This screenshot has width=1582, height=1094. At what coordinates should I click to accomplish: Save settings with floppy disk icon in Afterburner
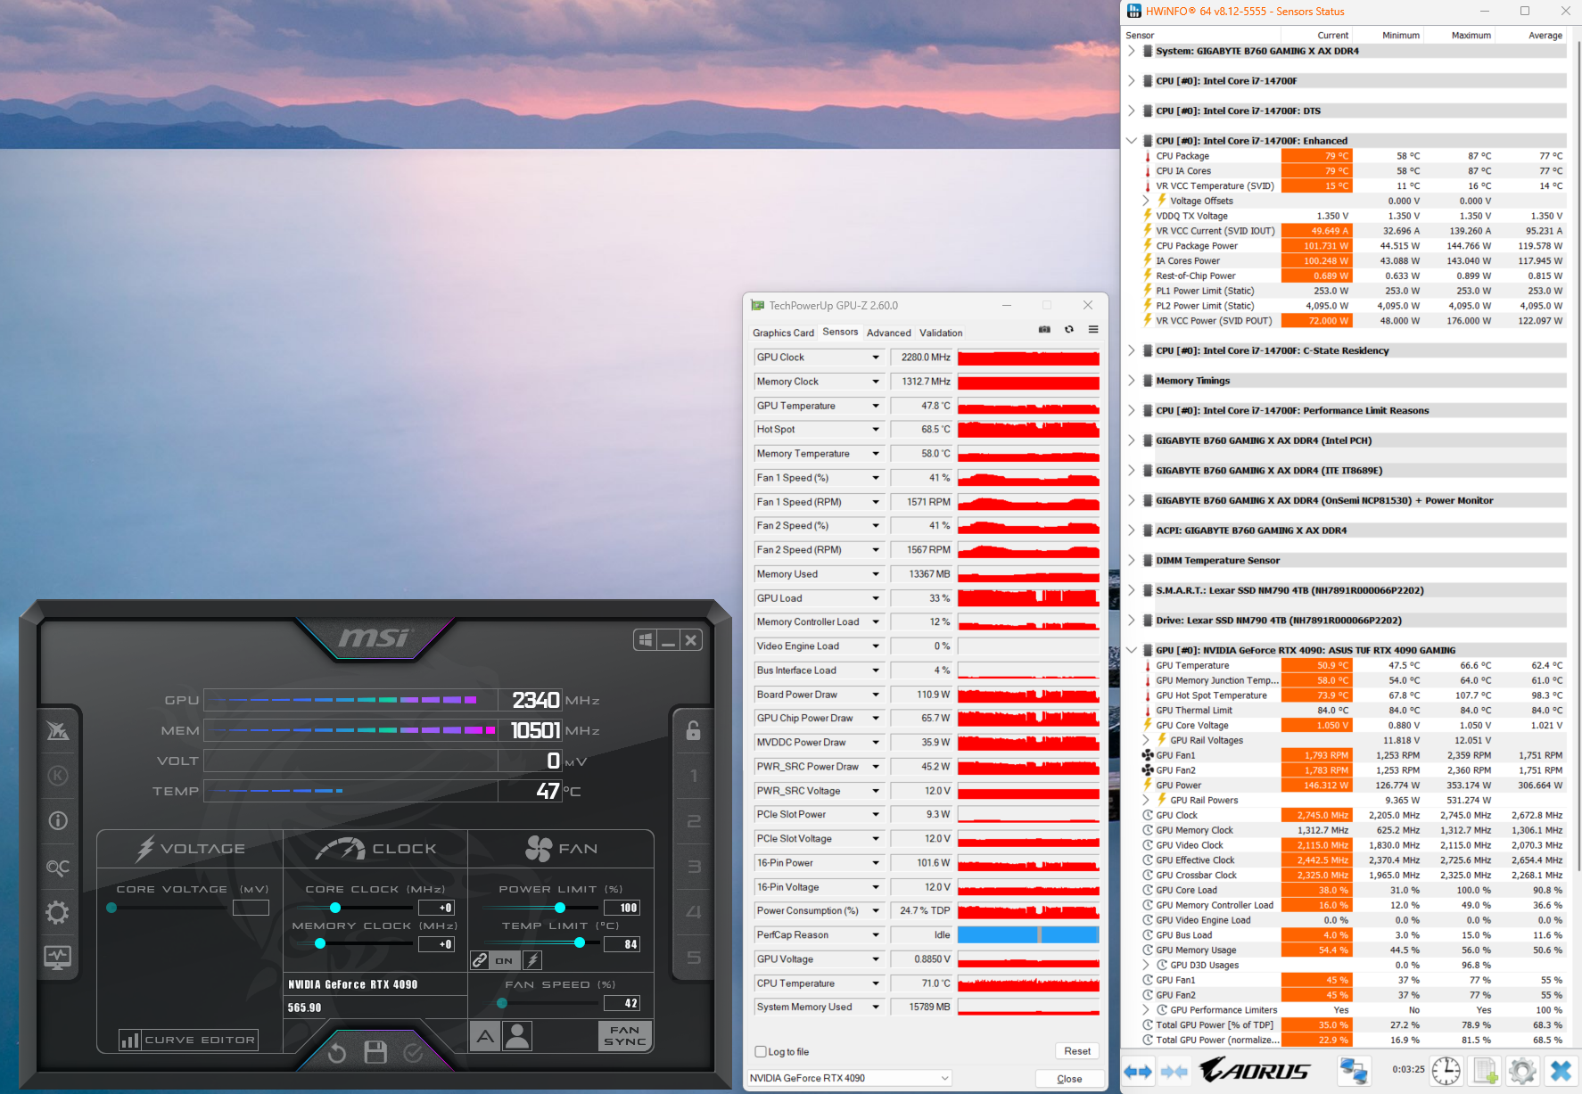pyautogui.click(x=375, y=1053)
